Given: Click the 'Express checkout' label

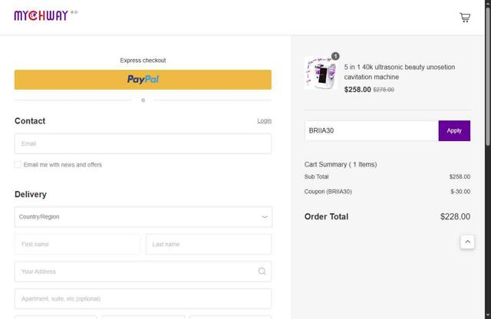Looking at the screenshot, I should click(x=143, y=61).
